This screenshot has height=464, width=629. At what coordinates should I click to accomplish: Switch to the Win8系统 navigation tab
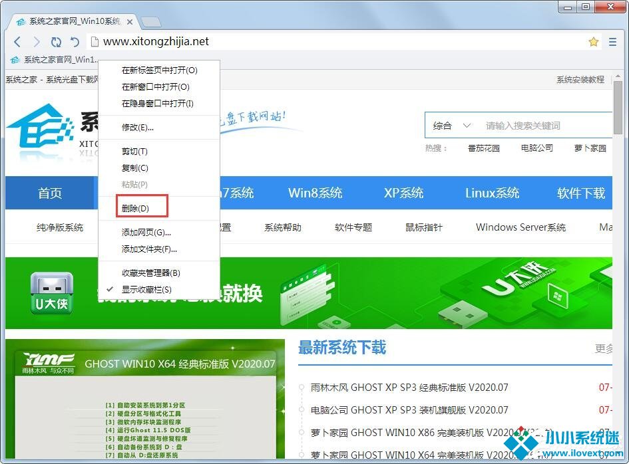tap(315, 193)
